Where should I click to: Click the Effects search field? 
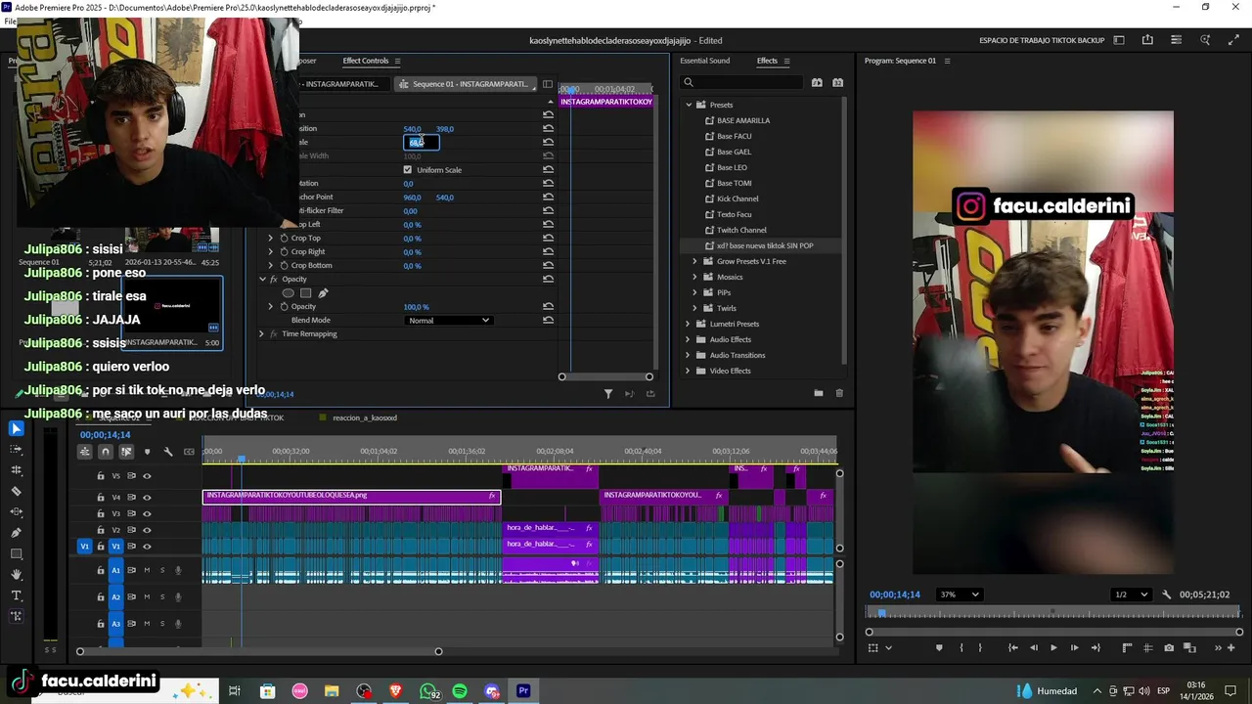click(x=741, y=82)
